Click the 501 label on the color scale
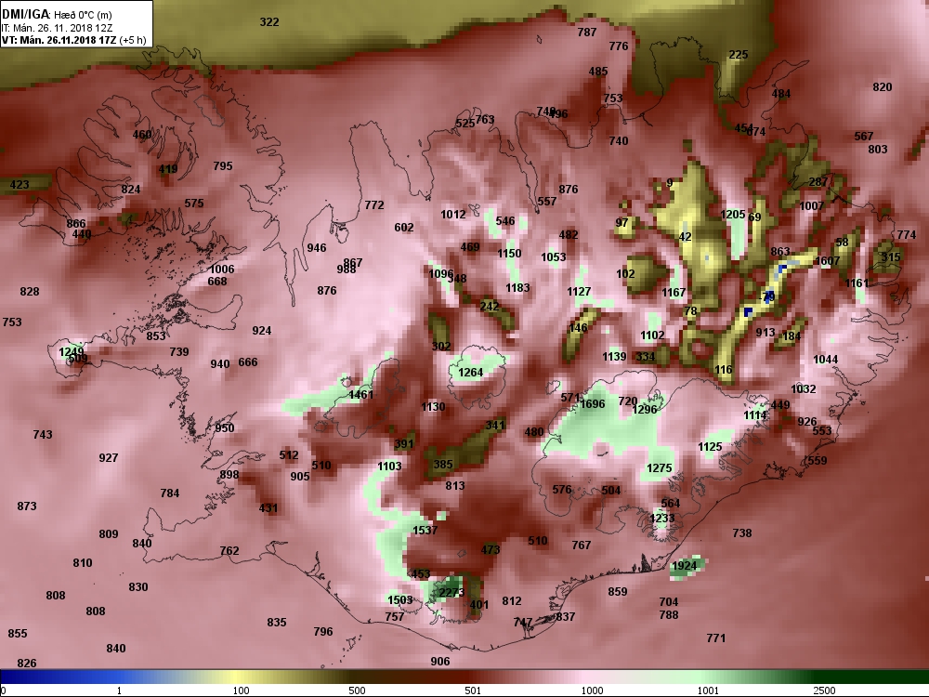Image resolution: width=929 pixels, height=697 pixels. pos(473,690)
